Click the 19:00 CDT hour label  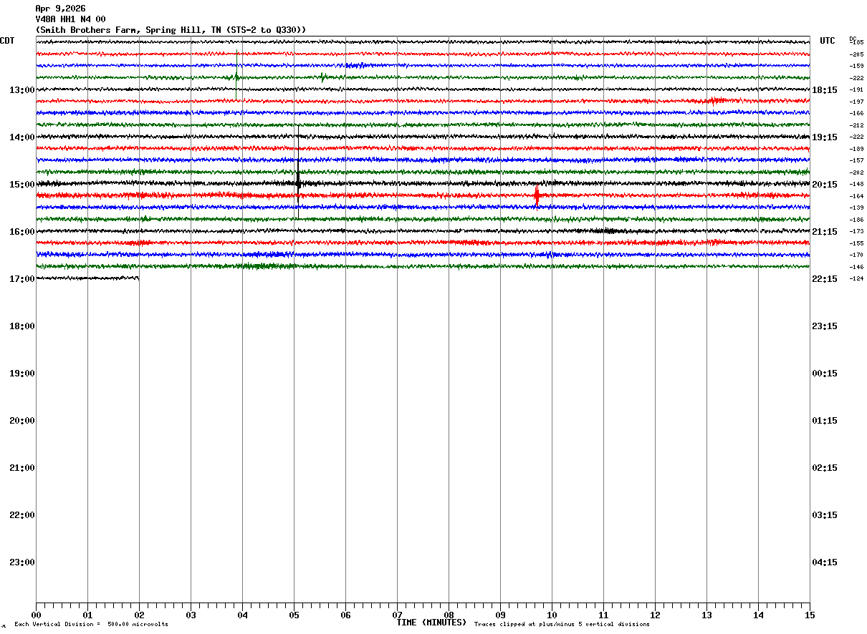[x=22, y=374]
